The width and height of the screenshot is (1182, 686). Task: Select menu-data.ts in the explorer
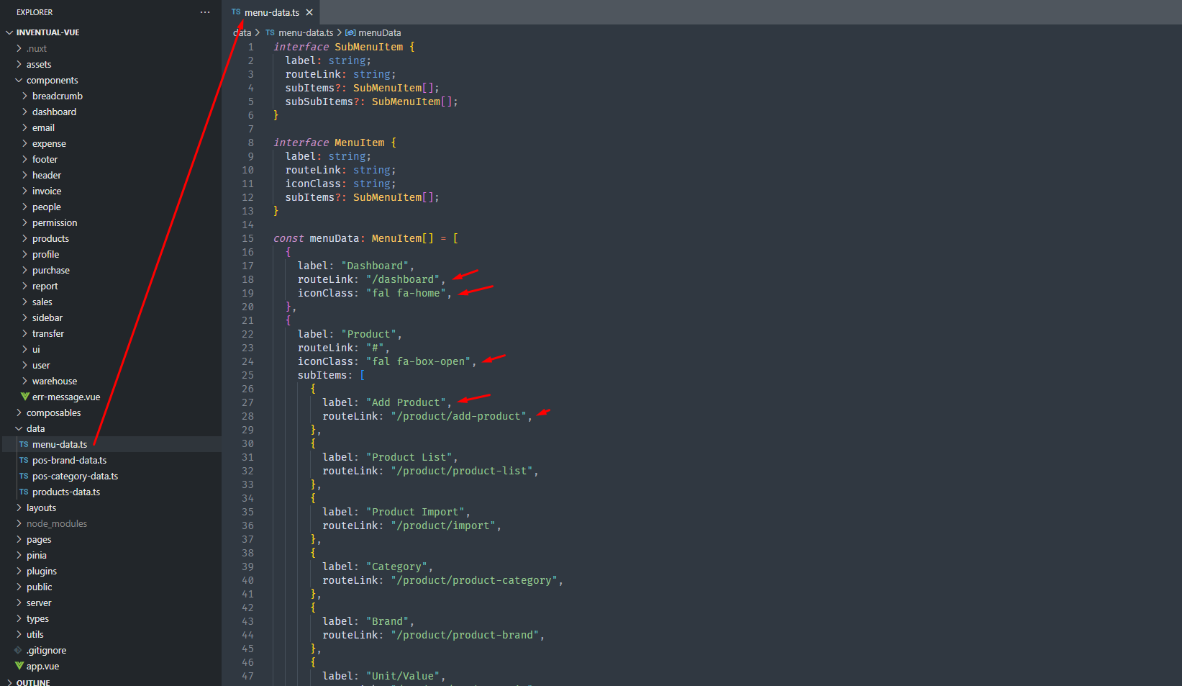(60, 444)
